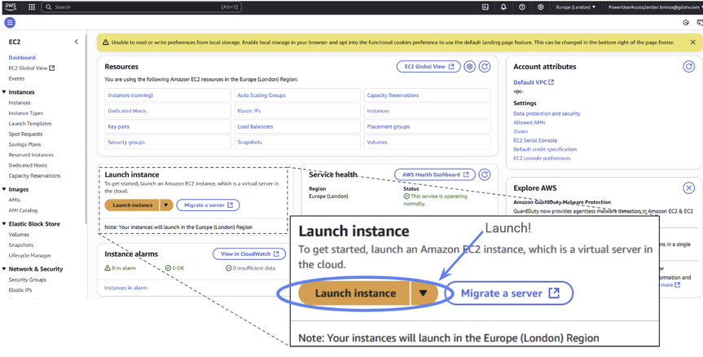Collapse the Images section in the sidebar
703x357 pixels.
[4, 189]
